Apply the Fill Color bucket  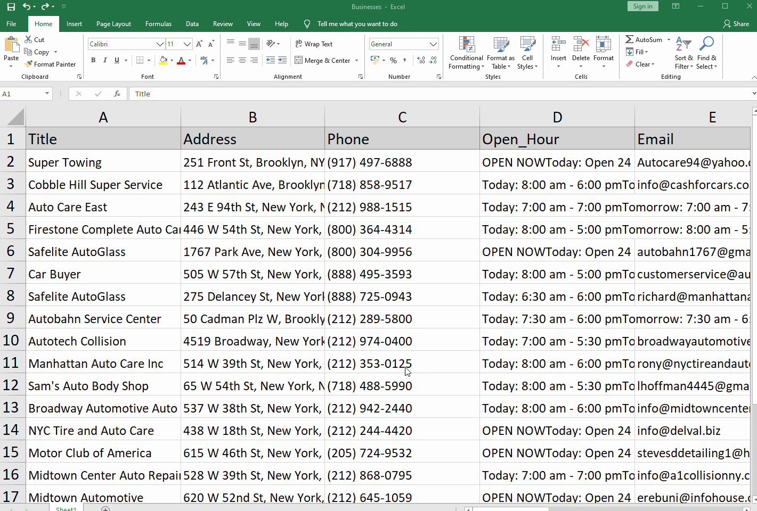pyautogui.click(x=163, y=60)
